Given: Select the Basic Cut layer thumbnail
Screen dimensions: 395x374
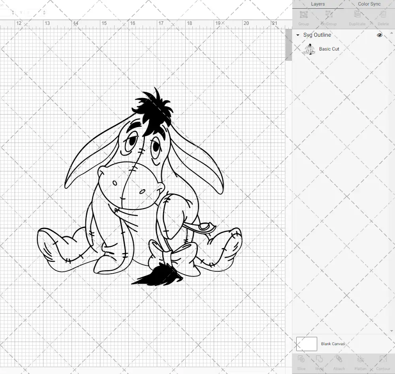Looking at the screenshot, I should [309, 49].
